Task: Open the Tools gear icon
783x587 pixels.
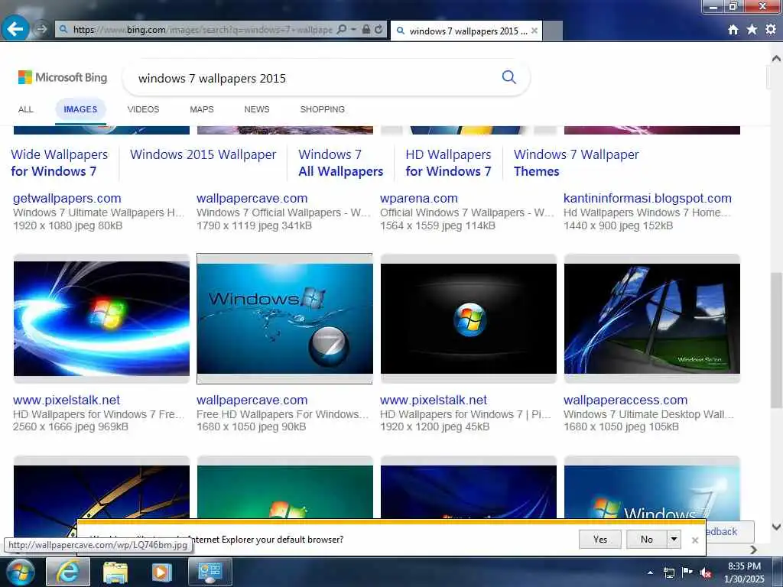Action: click(x=771, y=30)
